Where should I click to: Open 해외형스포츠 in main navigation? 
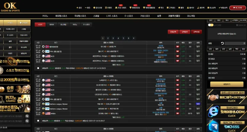pos(61,16)
